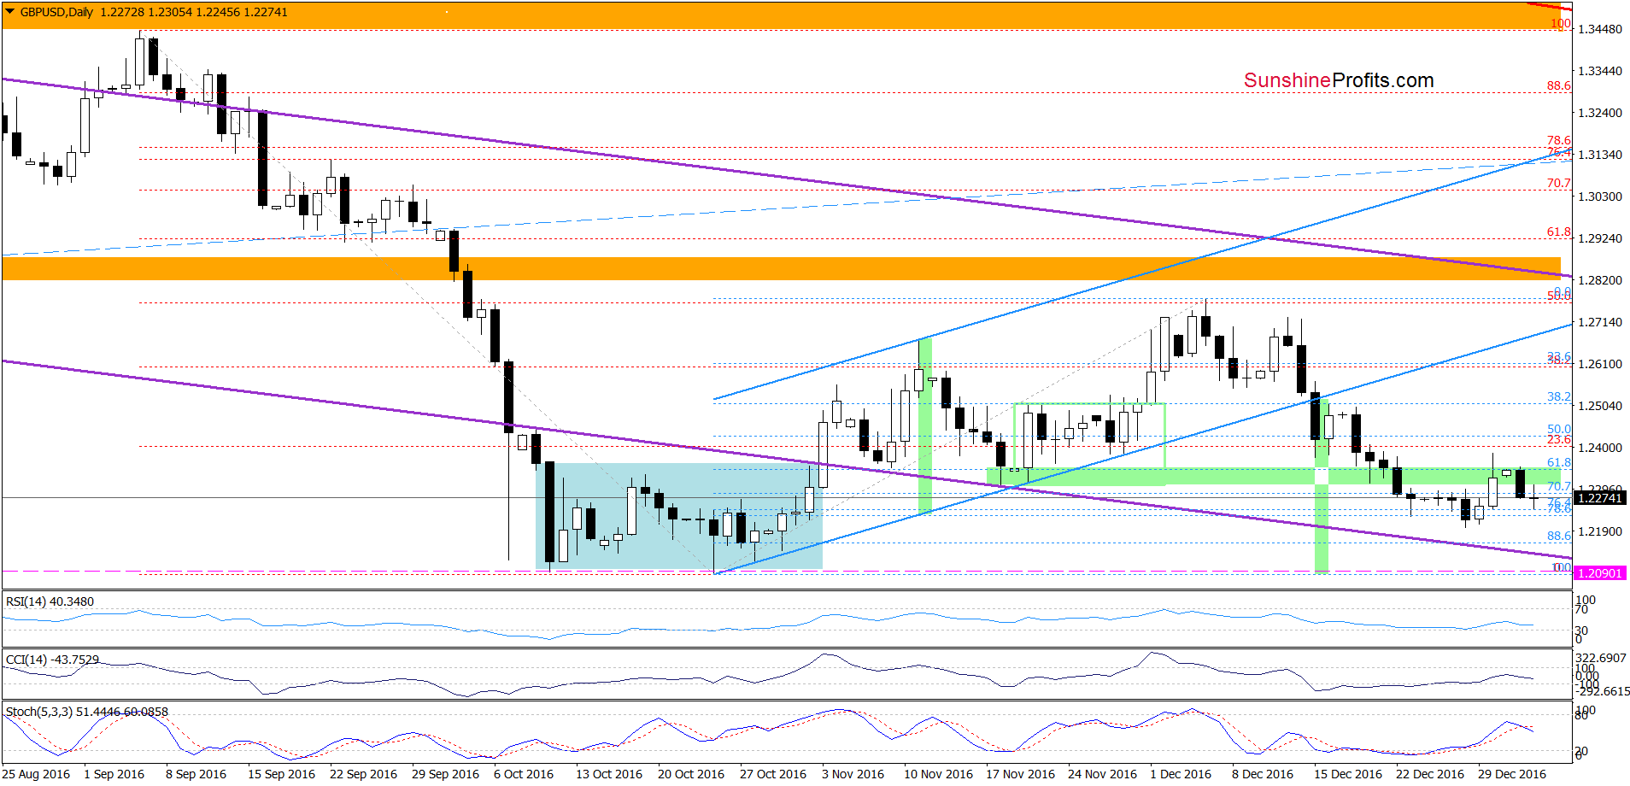Screen dimensions: 1630x786
Task: Click the red 61.8 Fibonacci level label
Action: (x=1558, y=232)
